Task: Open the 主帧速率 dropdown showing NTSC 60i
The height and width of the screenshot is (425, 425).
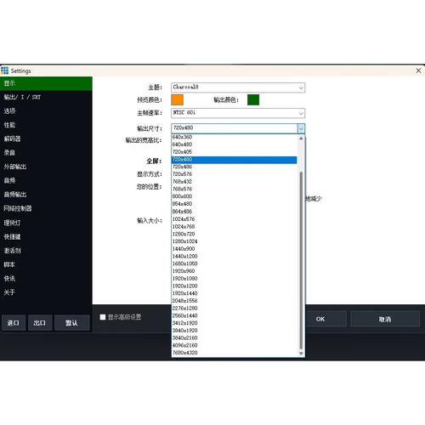Action: pos(238,113)
